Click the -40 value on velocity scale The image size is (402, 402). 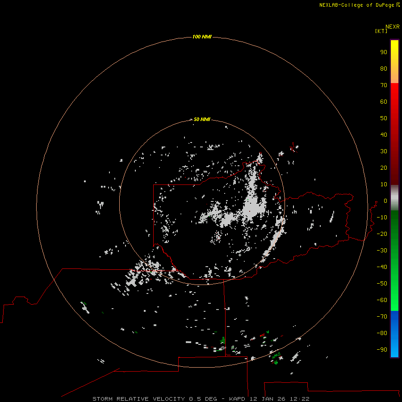[382, 267]
